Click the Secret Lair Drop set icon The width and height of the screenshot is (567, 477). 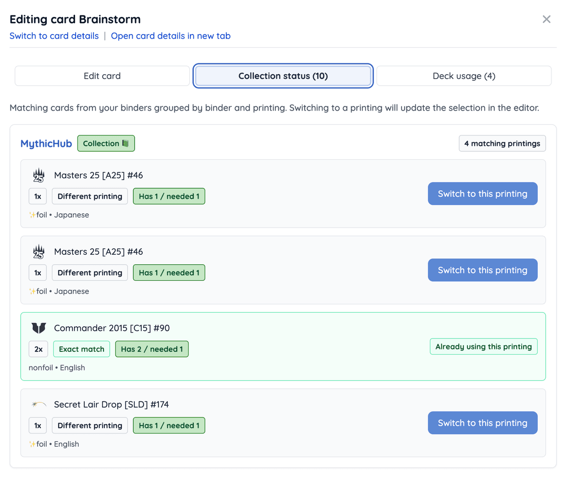39,404
